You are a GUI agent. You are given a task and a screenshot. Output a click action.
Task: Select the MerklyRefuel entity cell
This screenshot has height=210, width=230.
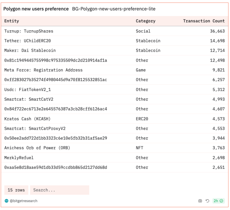[x=19, y=158]
